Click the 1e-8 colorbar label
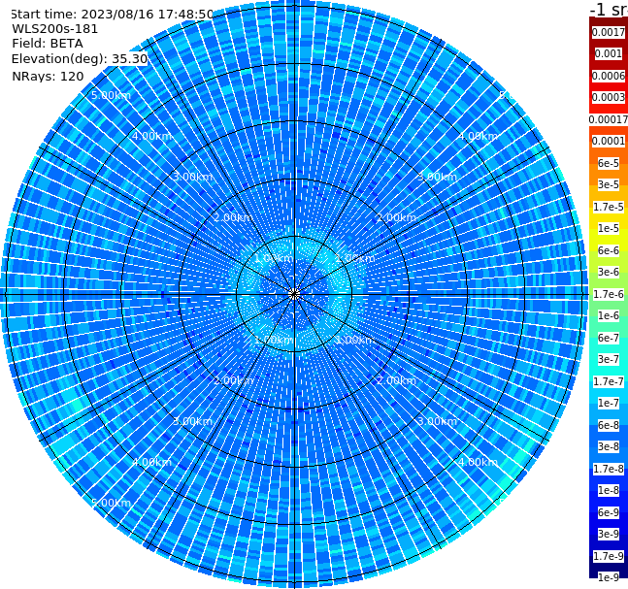Screen dimensions: 628x589 [x=609, y=490]
